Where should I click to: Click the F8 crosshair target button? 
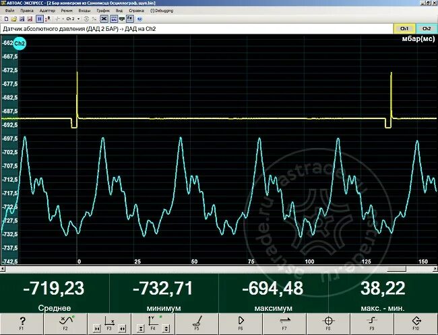(x=329, y=324)
